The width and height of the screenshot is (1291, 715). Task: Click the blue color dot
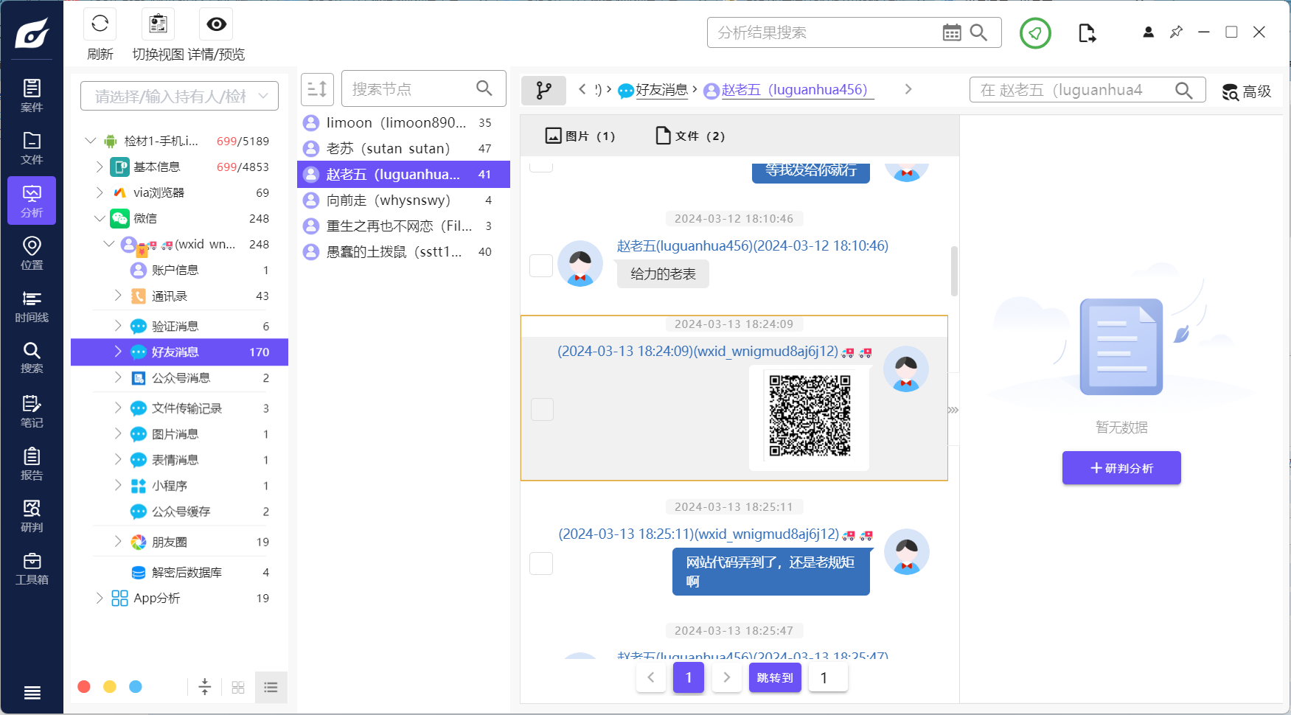coord(136,687)
